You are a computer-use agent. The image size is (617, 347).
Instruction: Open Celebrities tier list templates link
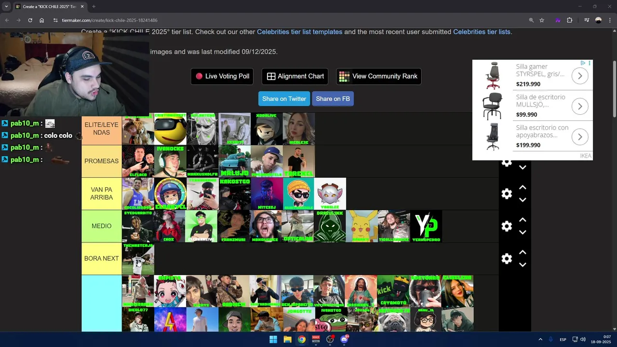[x=299, y=32]
